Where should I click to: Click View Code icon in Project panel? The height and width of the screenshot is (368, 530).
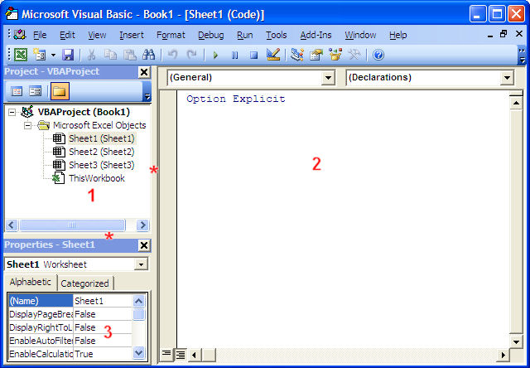pos(17,91)
